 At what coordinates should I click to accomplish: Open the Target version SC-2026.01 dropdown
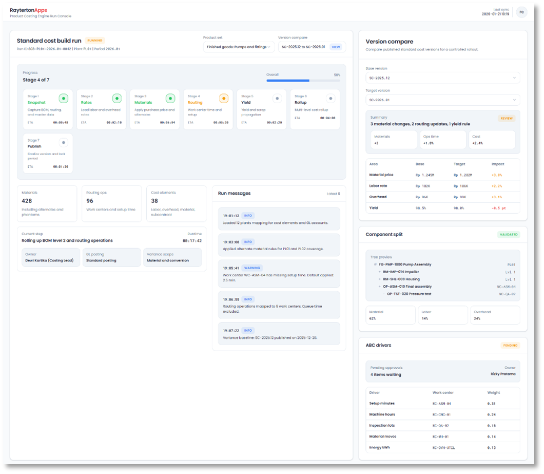point(442,100)
